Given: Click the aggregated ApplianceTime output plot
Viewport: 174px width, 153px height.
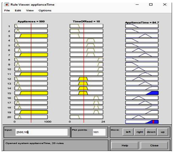Looking at the screenshot, I should coord(142,122).
